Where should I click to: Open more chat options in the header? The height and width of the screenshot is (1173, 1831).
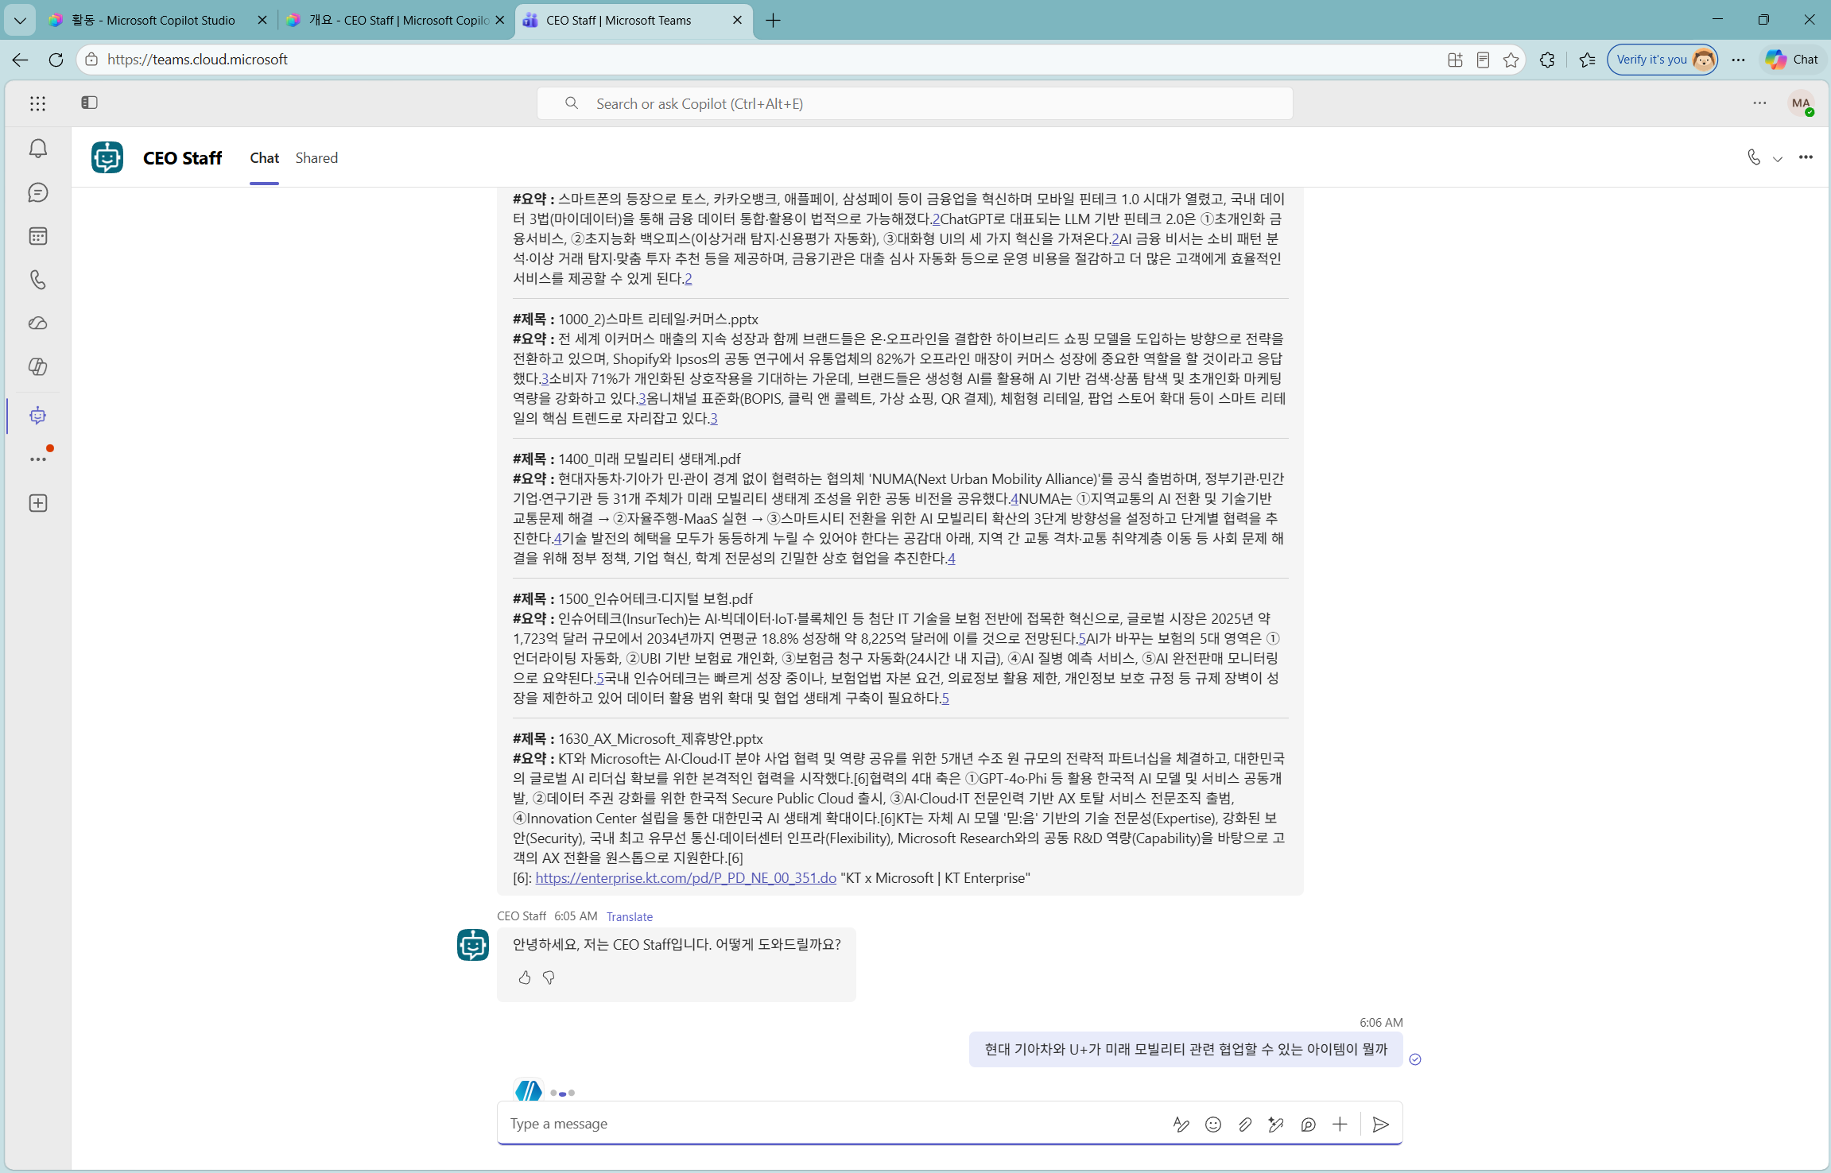point(1806,157)
